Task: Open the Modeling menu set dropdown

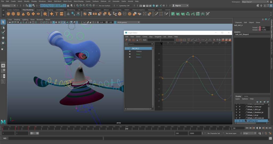Action: click(9, 5)
